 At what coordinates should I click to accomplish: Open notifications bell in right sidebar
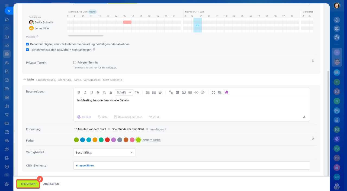tap(337, 20)
